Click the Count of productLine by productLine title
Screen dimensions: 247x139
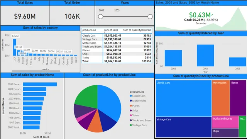pyautogui.click(x=109, y=75)
